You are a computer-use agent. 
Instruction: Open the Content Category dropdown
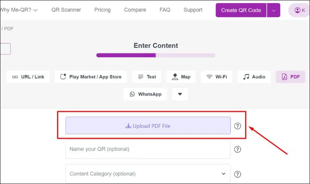pos(148,174)
